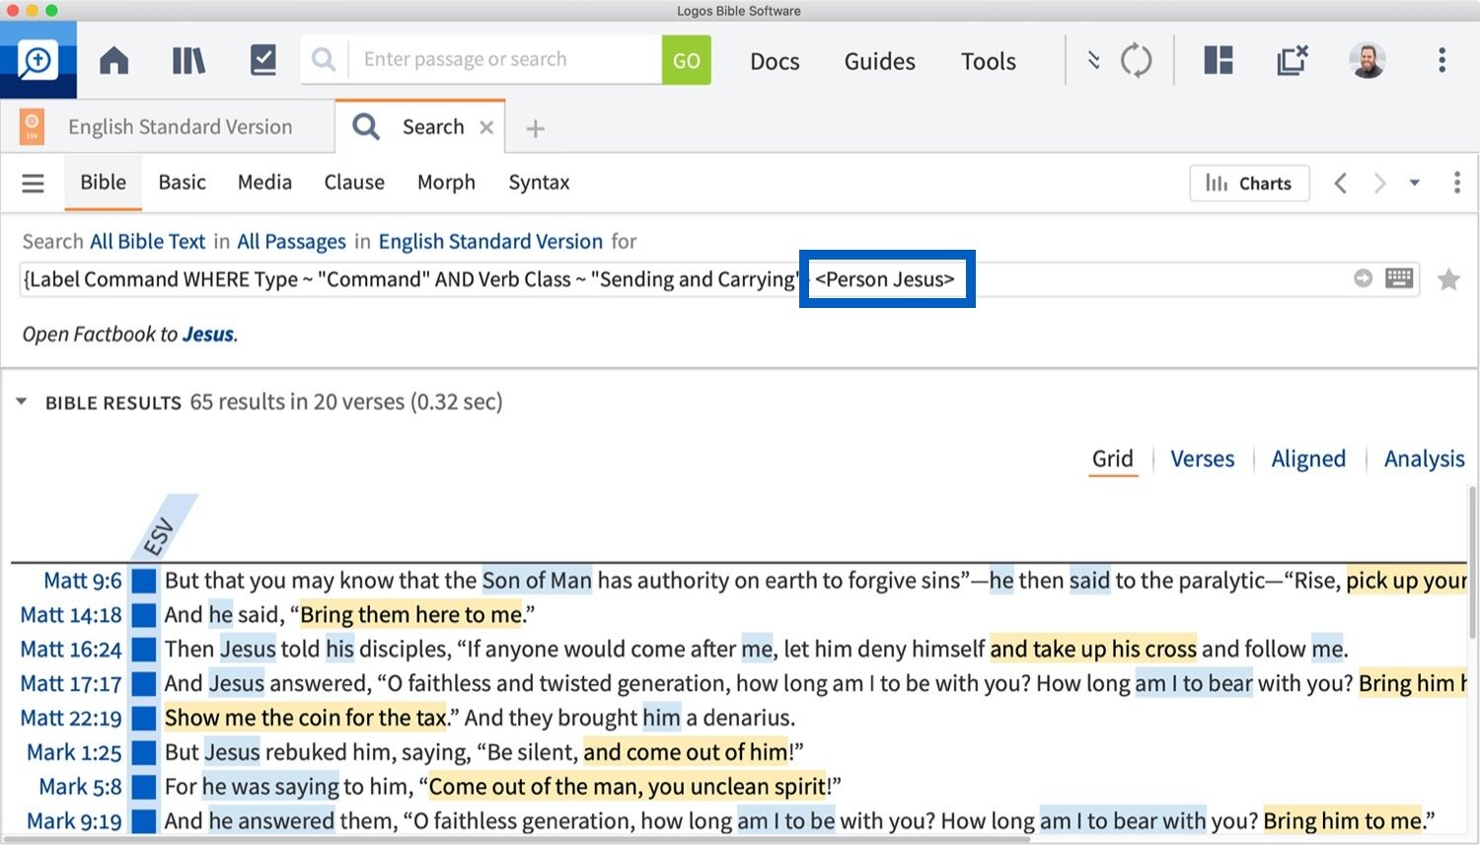Select the Syntax search type
This screenshot has height=845, width=1480.
[539, 183]
